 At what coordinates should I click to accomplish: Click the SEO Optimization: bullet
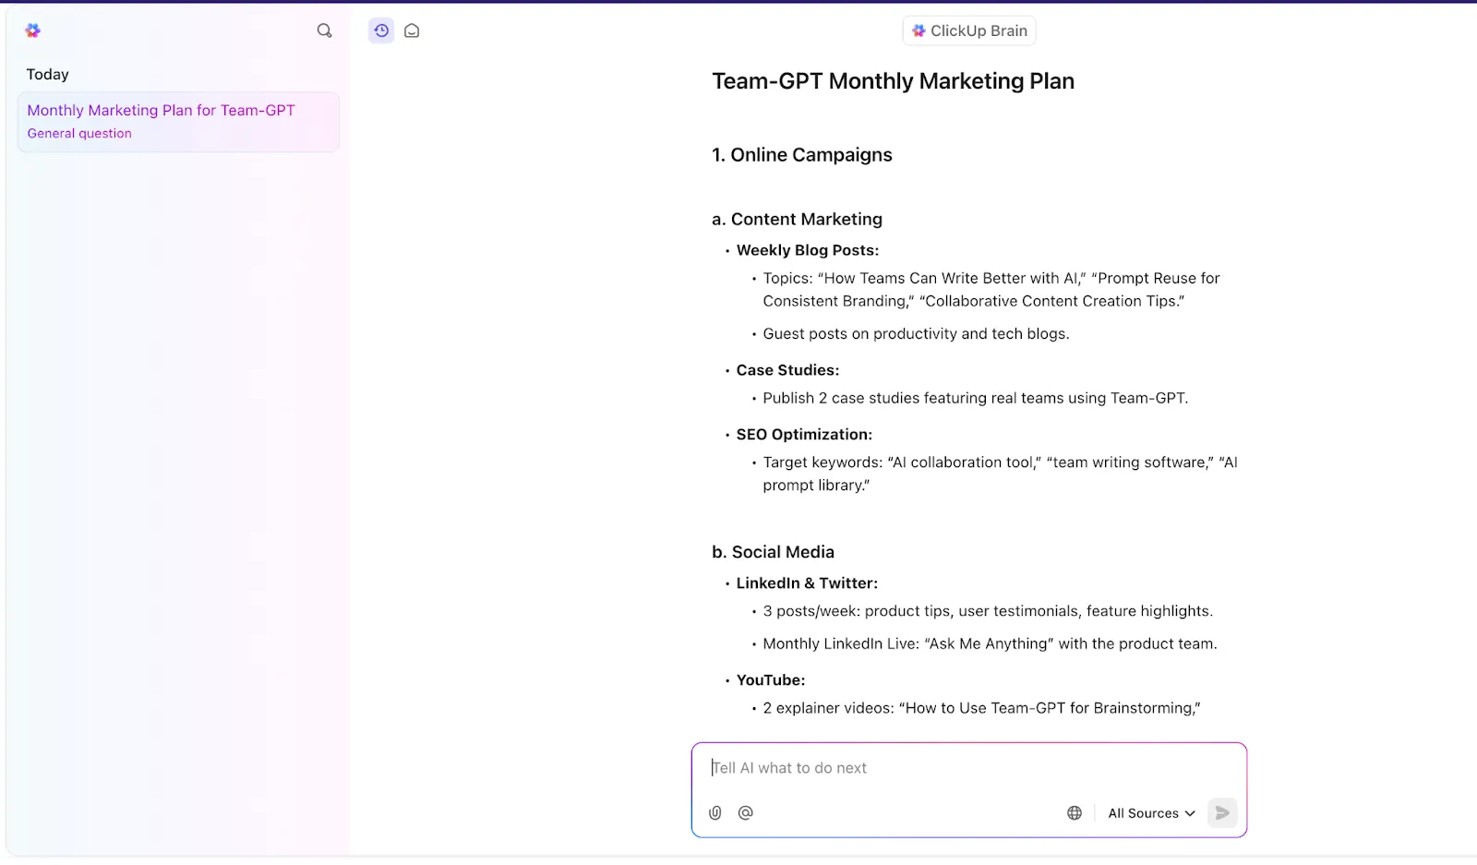coord(804,434)
